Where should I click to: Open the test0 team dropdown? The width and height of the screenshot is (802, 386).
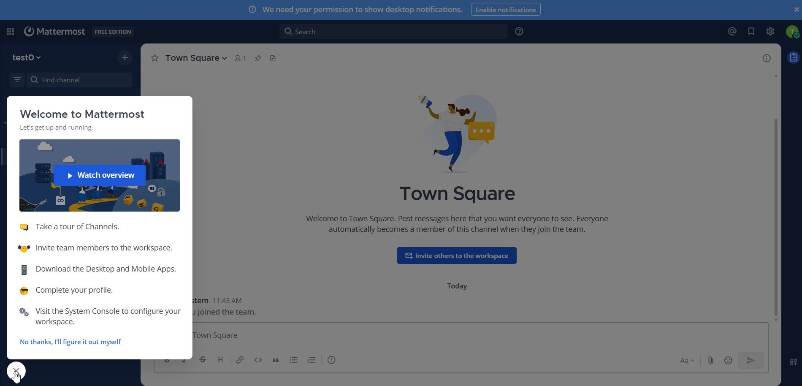[x=27, y=57]
